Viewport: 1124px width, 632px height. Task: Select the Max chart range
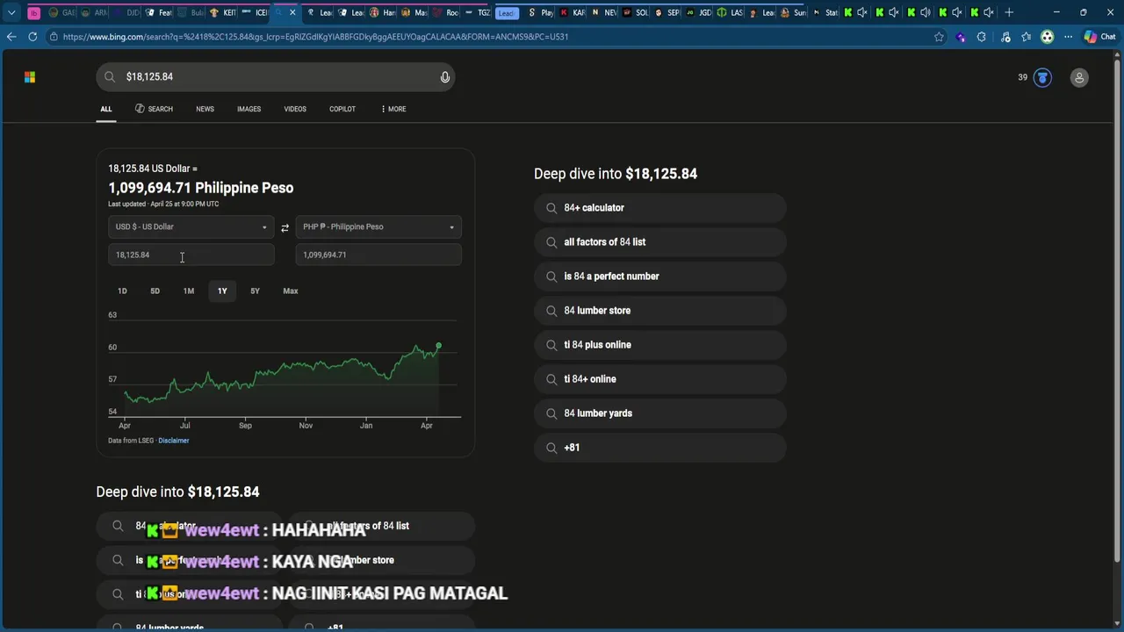[291, 291]
